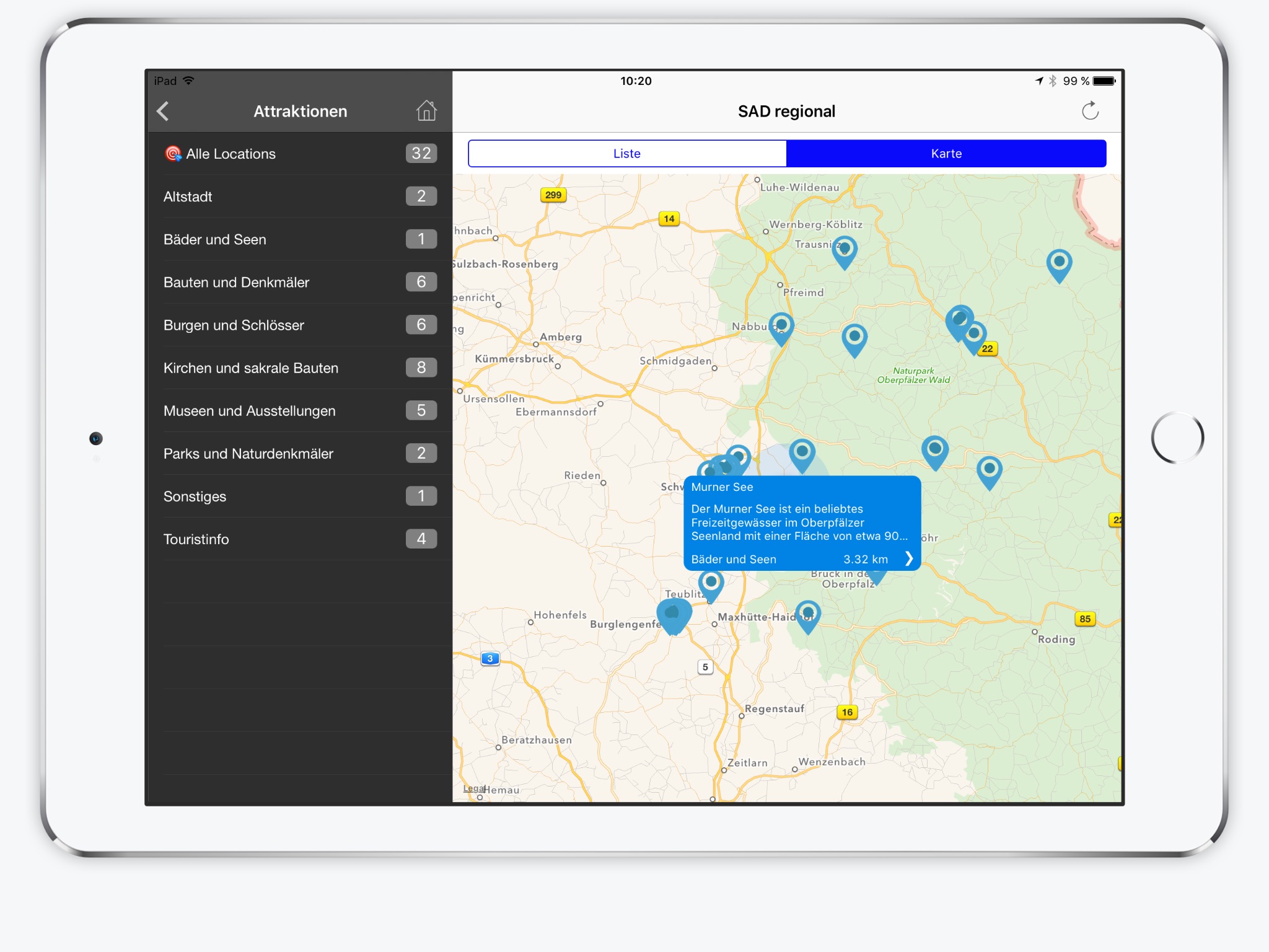1269x952 pixels.
Task: Select the Sonstiges category
Action: (301, 496)
